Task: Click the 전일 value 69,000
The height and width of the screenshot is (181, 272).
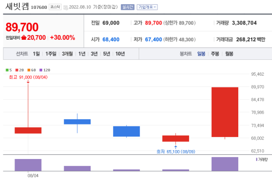Action: tap(111, 23)
